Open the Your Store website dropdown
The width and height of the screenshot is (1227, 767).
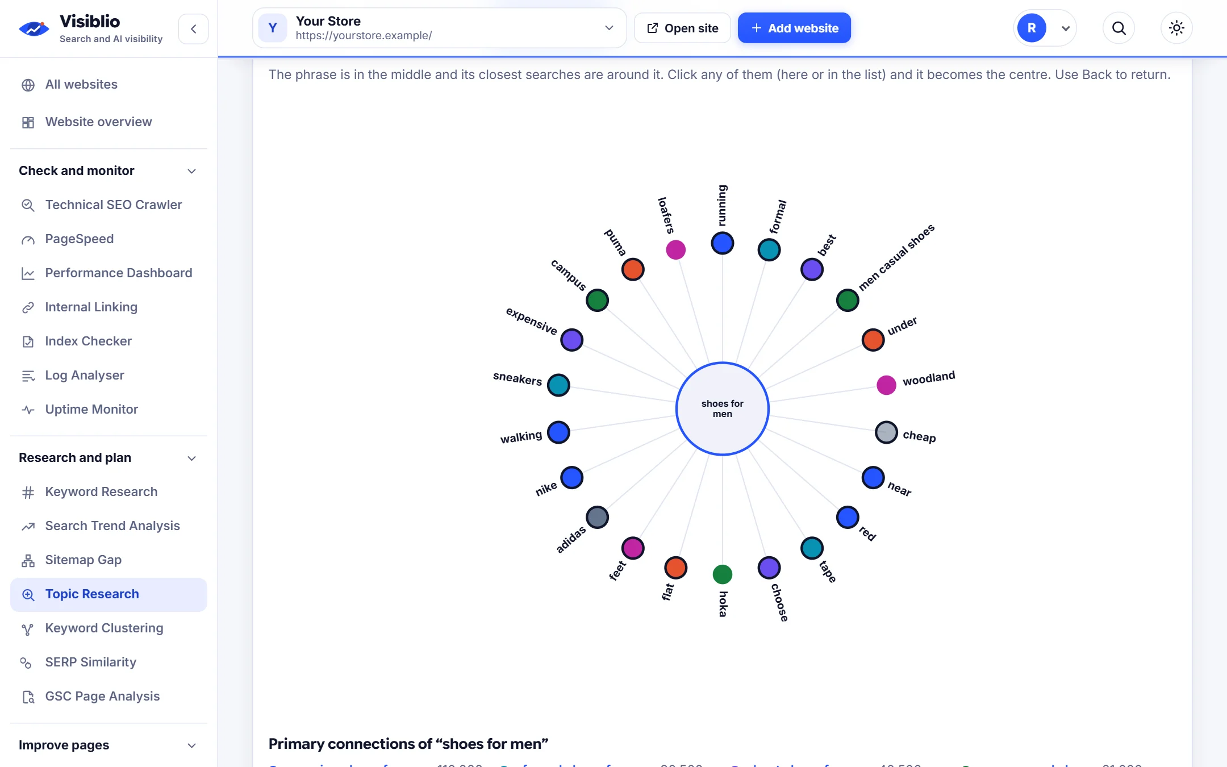[439, 28]
